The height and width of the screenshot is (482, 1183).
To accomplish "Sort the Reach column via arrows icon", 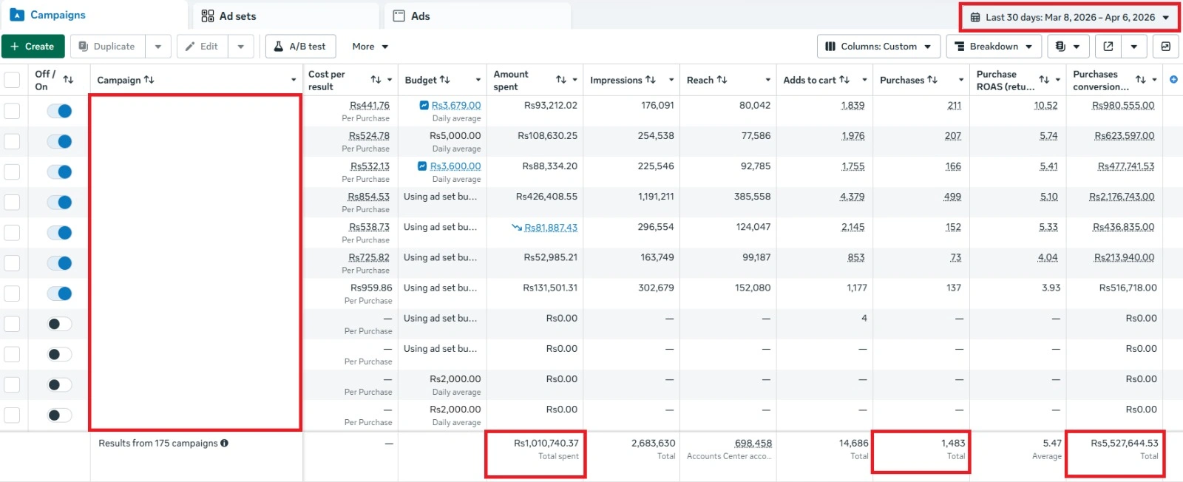I will point(722,80).
